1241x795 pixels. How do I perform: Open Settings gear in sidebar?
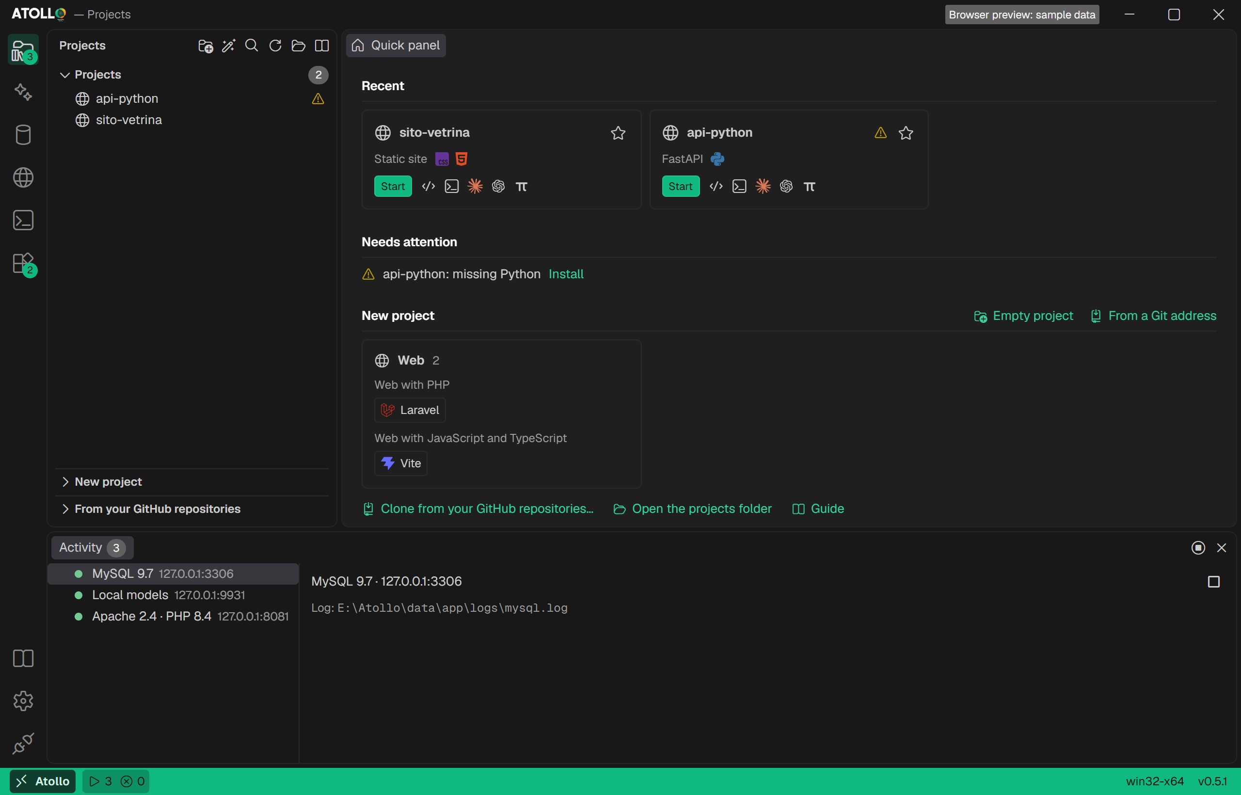23,701
